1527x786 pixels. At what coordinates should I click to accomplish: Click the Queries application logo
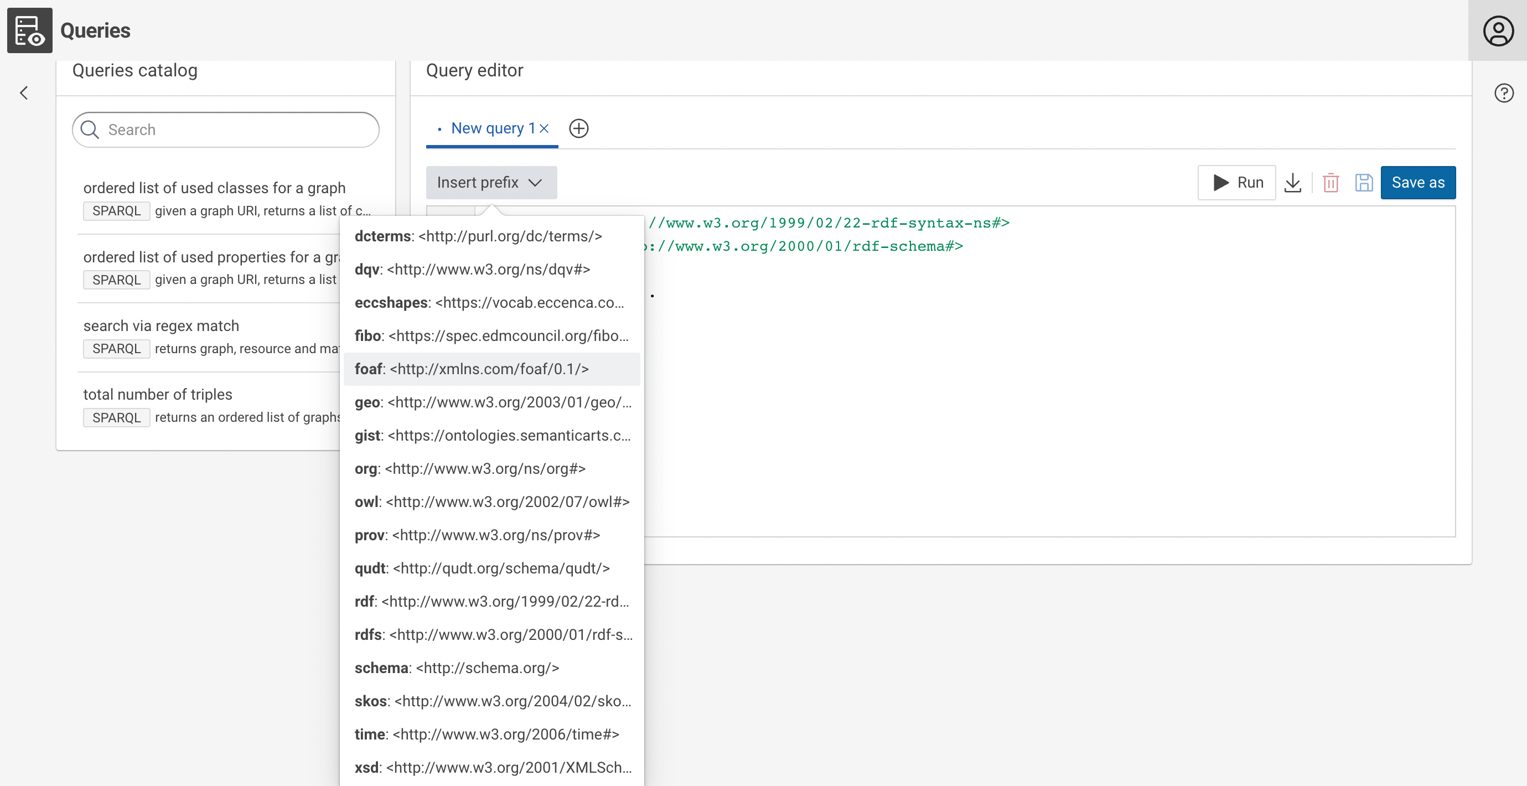(30, 30)
